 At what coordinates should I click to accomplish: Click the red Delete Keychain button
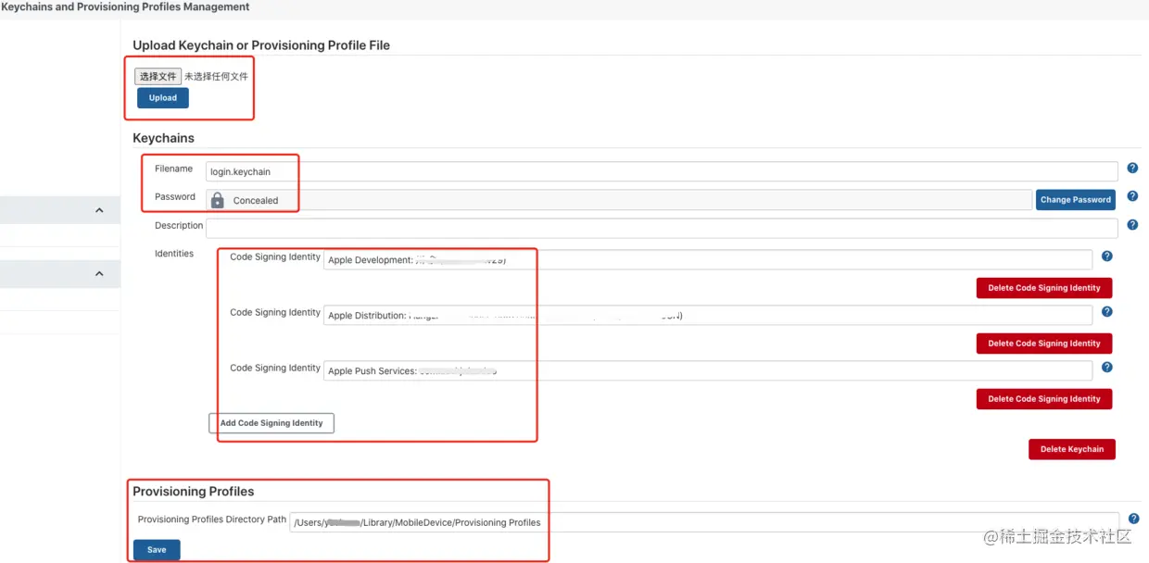[1072, 449]
